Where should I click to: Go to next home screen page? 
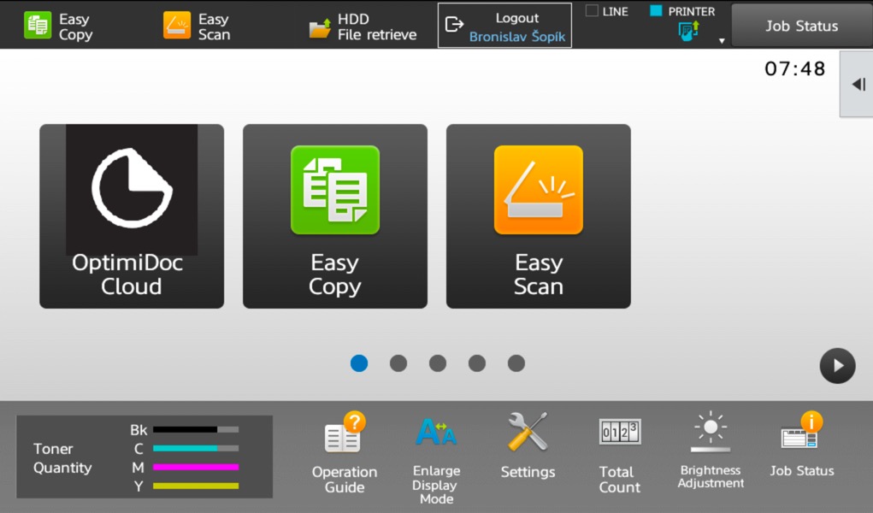(837, 366)
